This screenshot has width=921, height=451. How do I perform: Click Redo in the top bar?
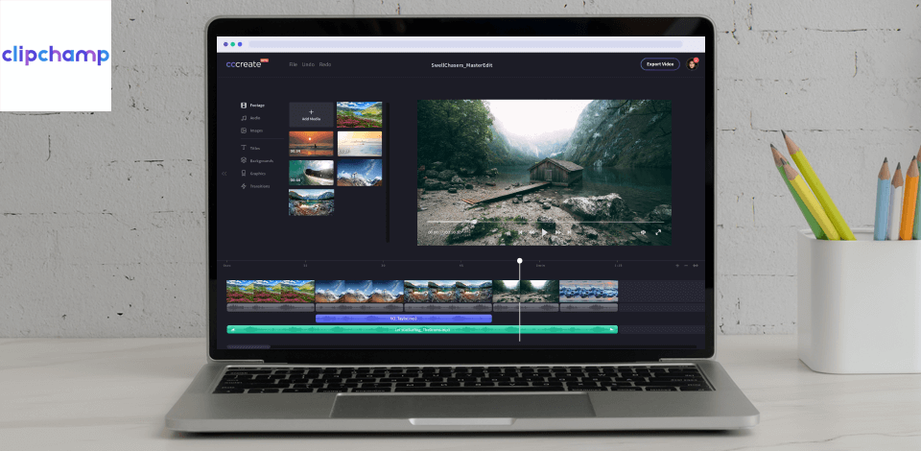coord(325,64)
